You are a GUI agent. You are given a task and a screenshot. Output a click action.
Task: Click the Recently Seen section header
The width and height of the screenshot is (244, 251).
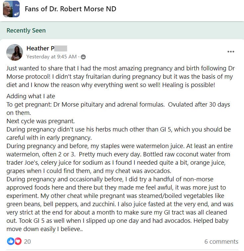coord(26,31)
